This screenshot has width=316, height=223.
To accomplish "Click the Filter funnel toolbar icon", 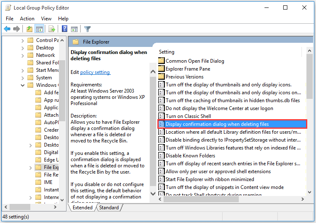I will (87, 29).
